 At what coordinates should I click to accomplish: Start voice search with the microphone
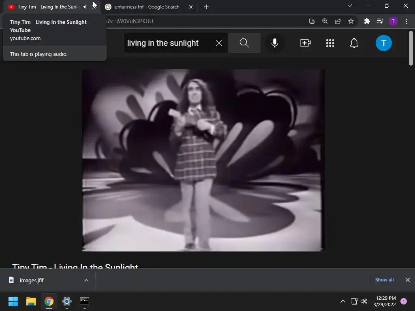pos(275,43)
